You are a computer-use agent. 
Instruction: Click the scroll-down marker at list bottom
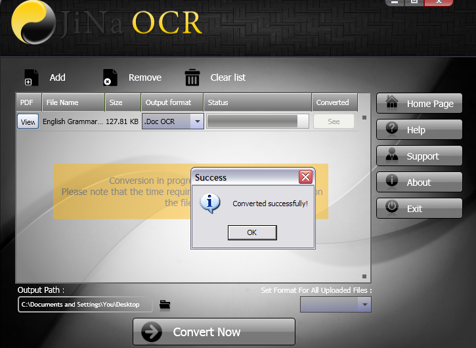364,276
